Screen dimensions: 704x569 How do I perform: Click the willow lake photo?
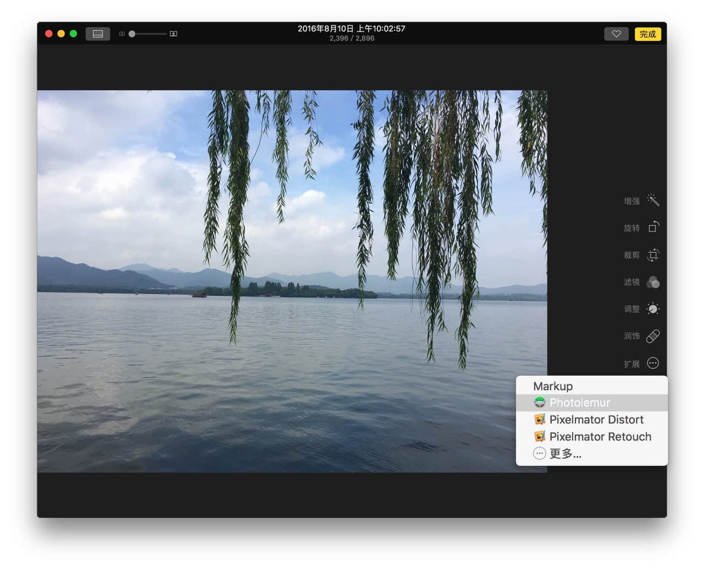coord(292,281)
